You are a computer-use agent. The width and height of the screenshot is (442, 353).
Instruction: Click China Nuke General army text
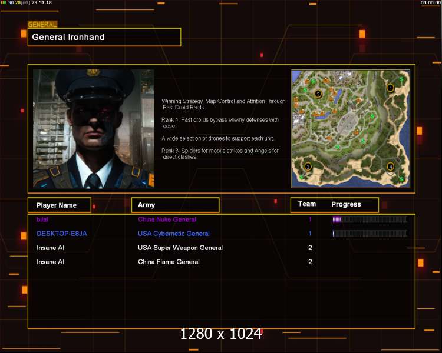point(167,219)
